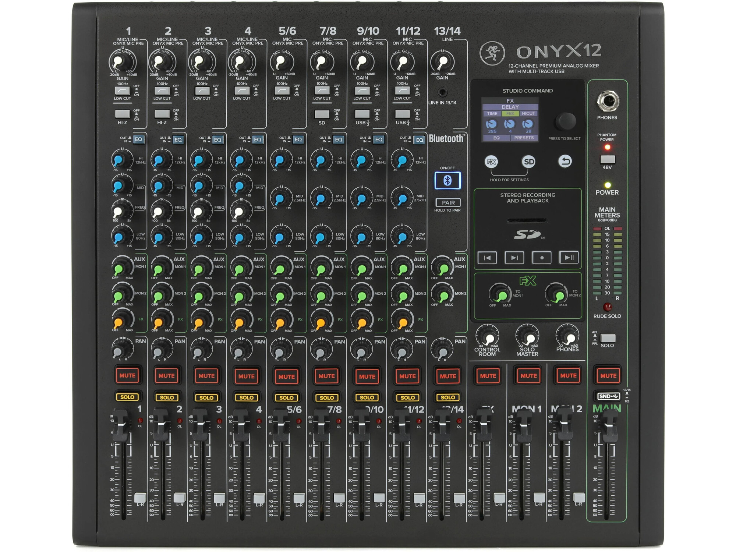Viewport: 736px width, 552px height.
Task: Click the channel 1 fader
Action: click(x=121, y=425)
